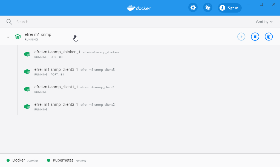The width and height of the screenshot is (280, 167).
Task: Delete the efrei-m1-snmp stack
Action: pyautogui.click(x=269, y=37)
